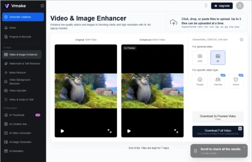Click the Projects & Records folder icon
Screen dimensions: 252x162
(6, 37)
